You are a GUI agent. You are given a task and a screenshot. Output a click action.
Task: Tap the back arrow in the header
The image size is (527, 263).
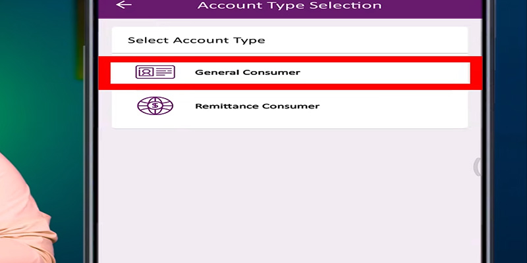click(124, 5)
